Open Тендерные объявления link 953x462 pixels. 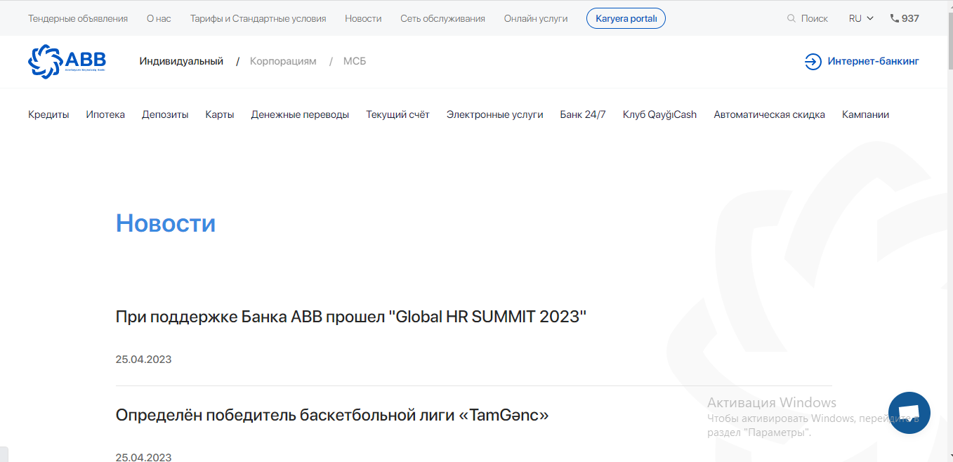78,18
